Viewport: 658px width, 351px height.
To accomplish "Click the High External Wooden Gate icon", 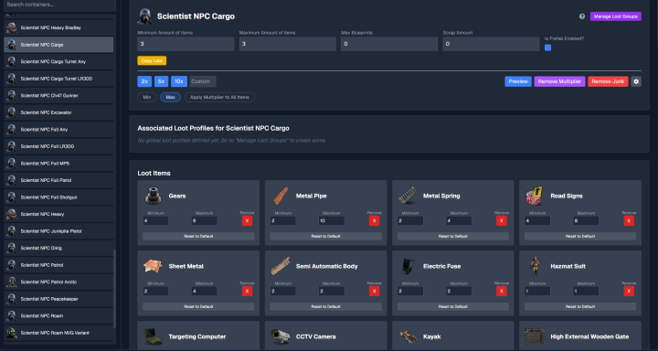I will tap(535, 336).
